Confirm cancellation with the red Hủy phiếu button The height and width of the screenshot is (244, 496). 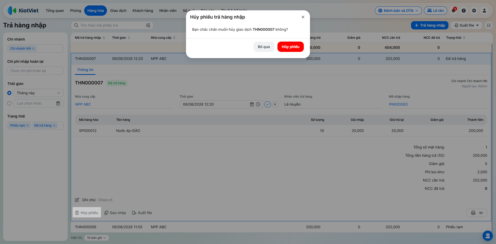click(x=290, y=47)
